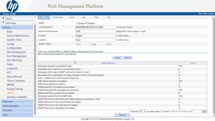Open Energy Saving page
The width and height of the screenshot is (215, 121).
15,89
